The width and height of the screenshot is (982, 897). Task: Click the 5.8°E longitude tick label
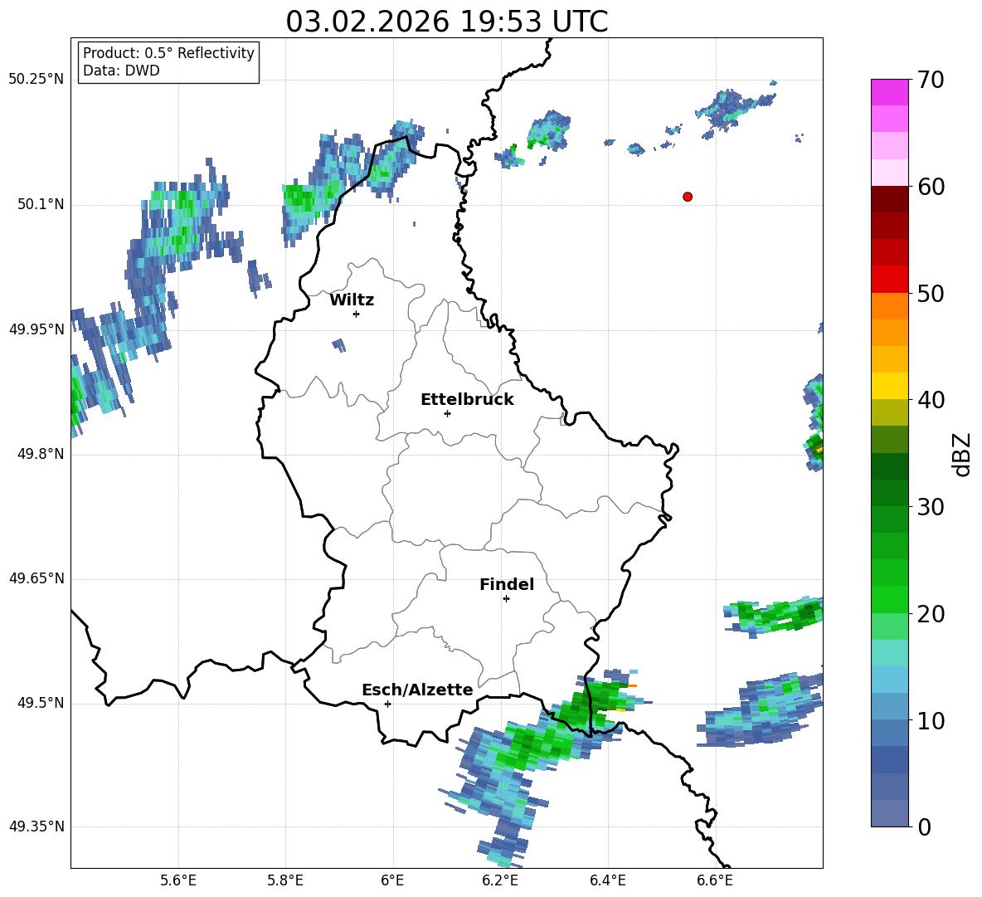(285, 880)
